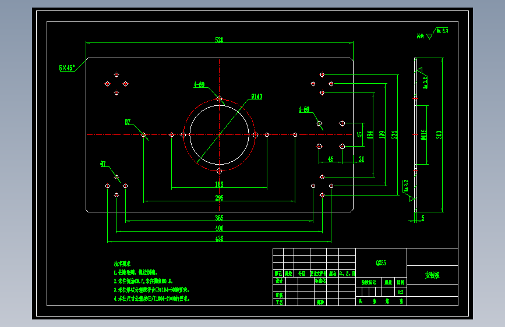Click the 234 vertical dimension
Viewport: 505px width, 327px height.
click(x=394, y=134)
